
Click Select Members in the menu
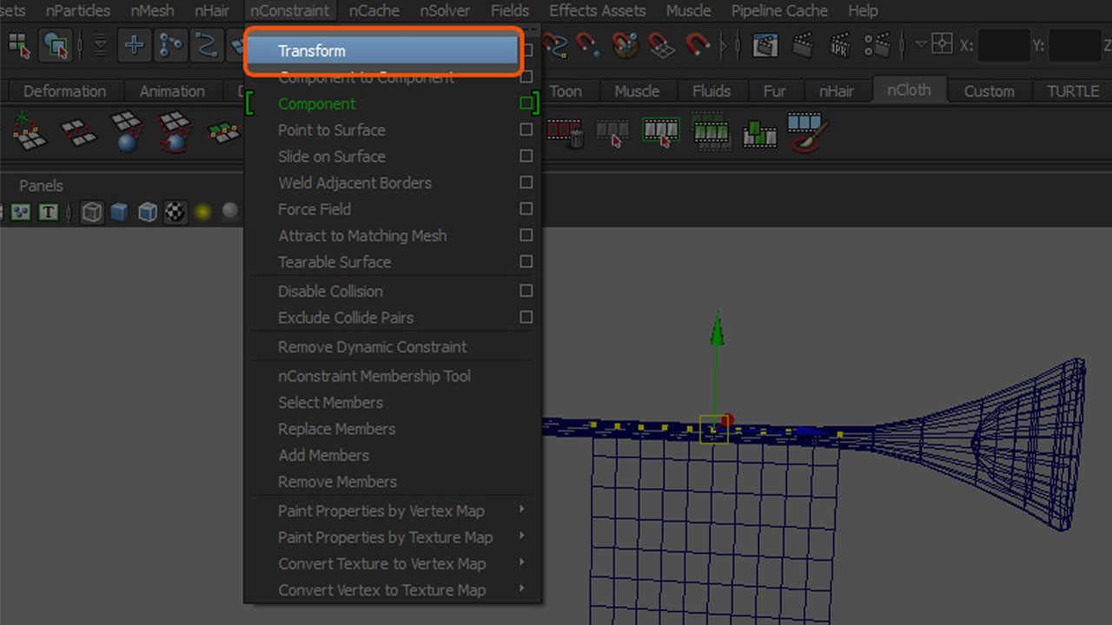point(330,402)
